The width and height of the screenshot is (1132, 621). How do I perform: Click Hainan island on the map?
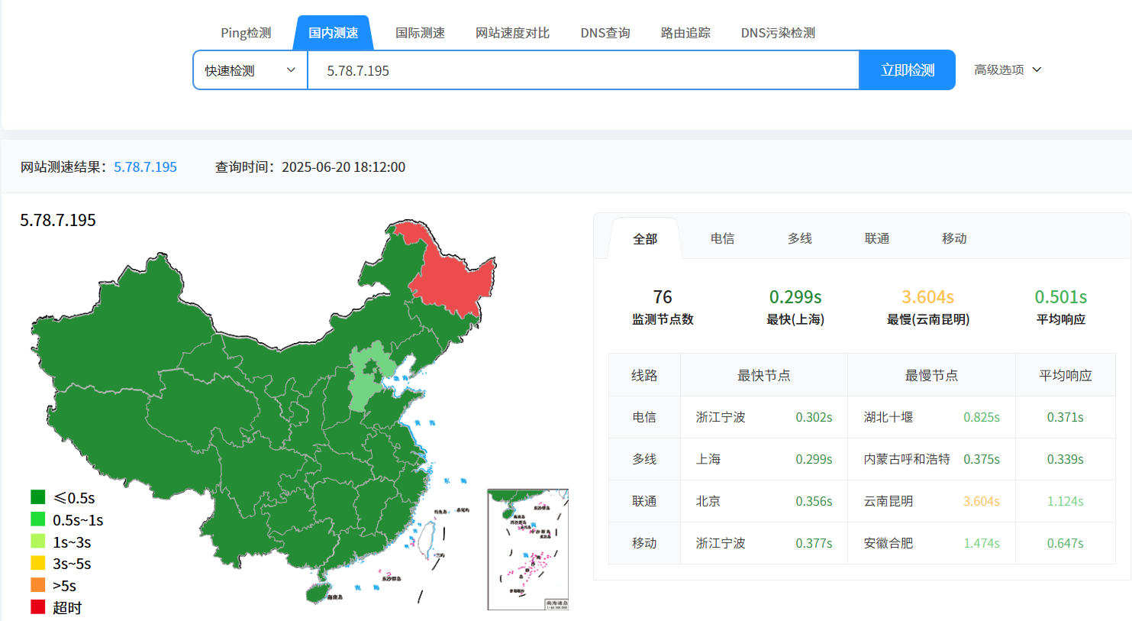tap(318, 593)
